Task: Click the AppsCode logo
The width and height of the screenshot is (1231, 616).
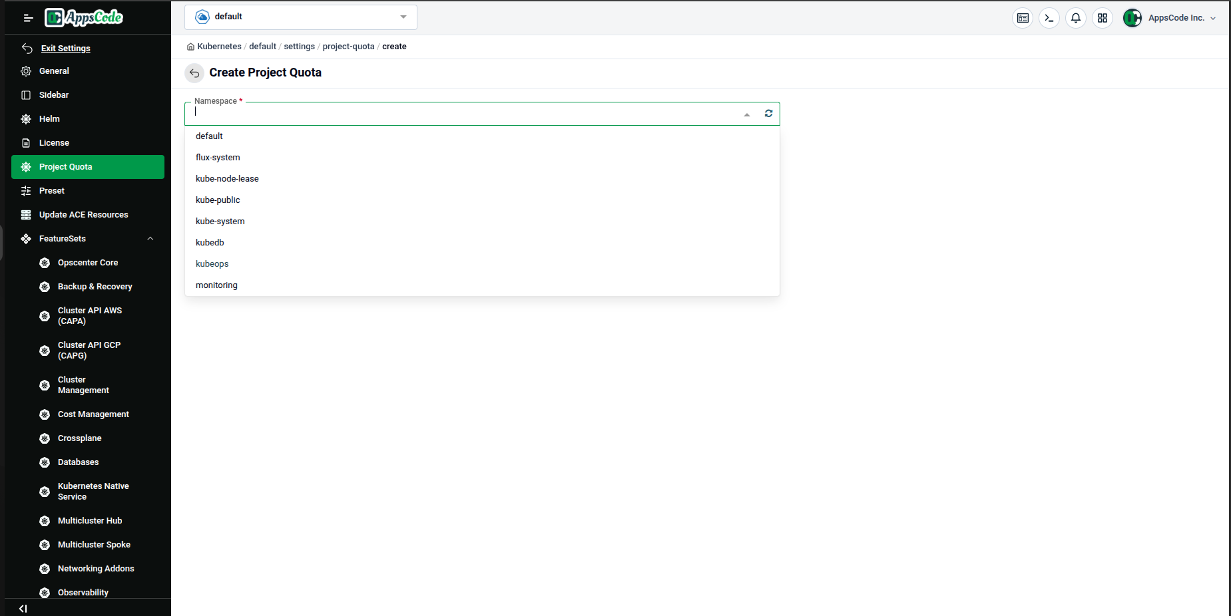Action: tap(83, 17)
